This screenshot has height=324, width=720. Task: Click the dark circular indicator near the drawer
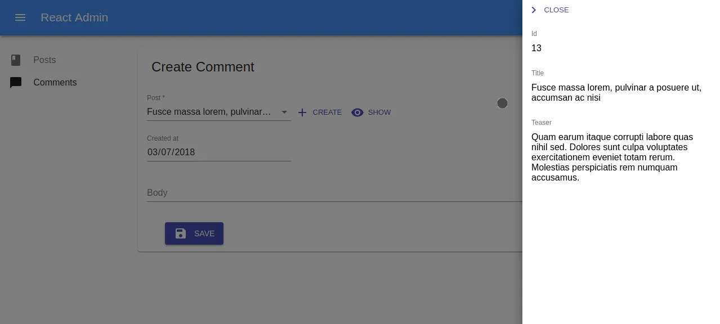502,103
